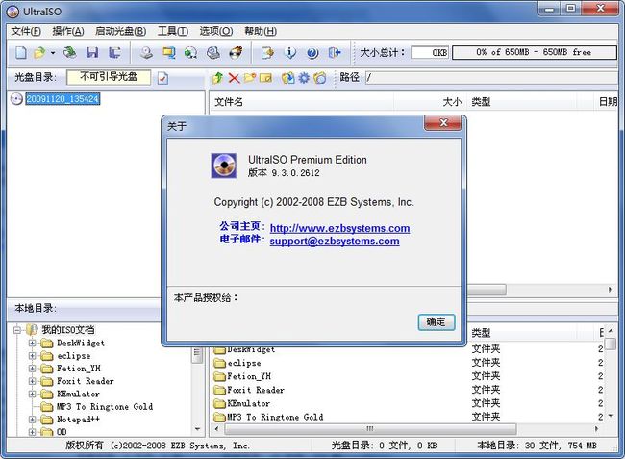Click the Compress ISO icon
This screenshot has height=459, width=625.
(191, 52)
